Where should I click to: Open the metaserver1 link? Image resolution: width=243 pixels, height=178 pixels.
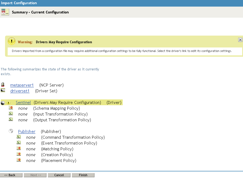tap(22, 85)
